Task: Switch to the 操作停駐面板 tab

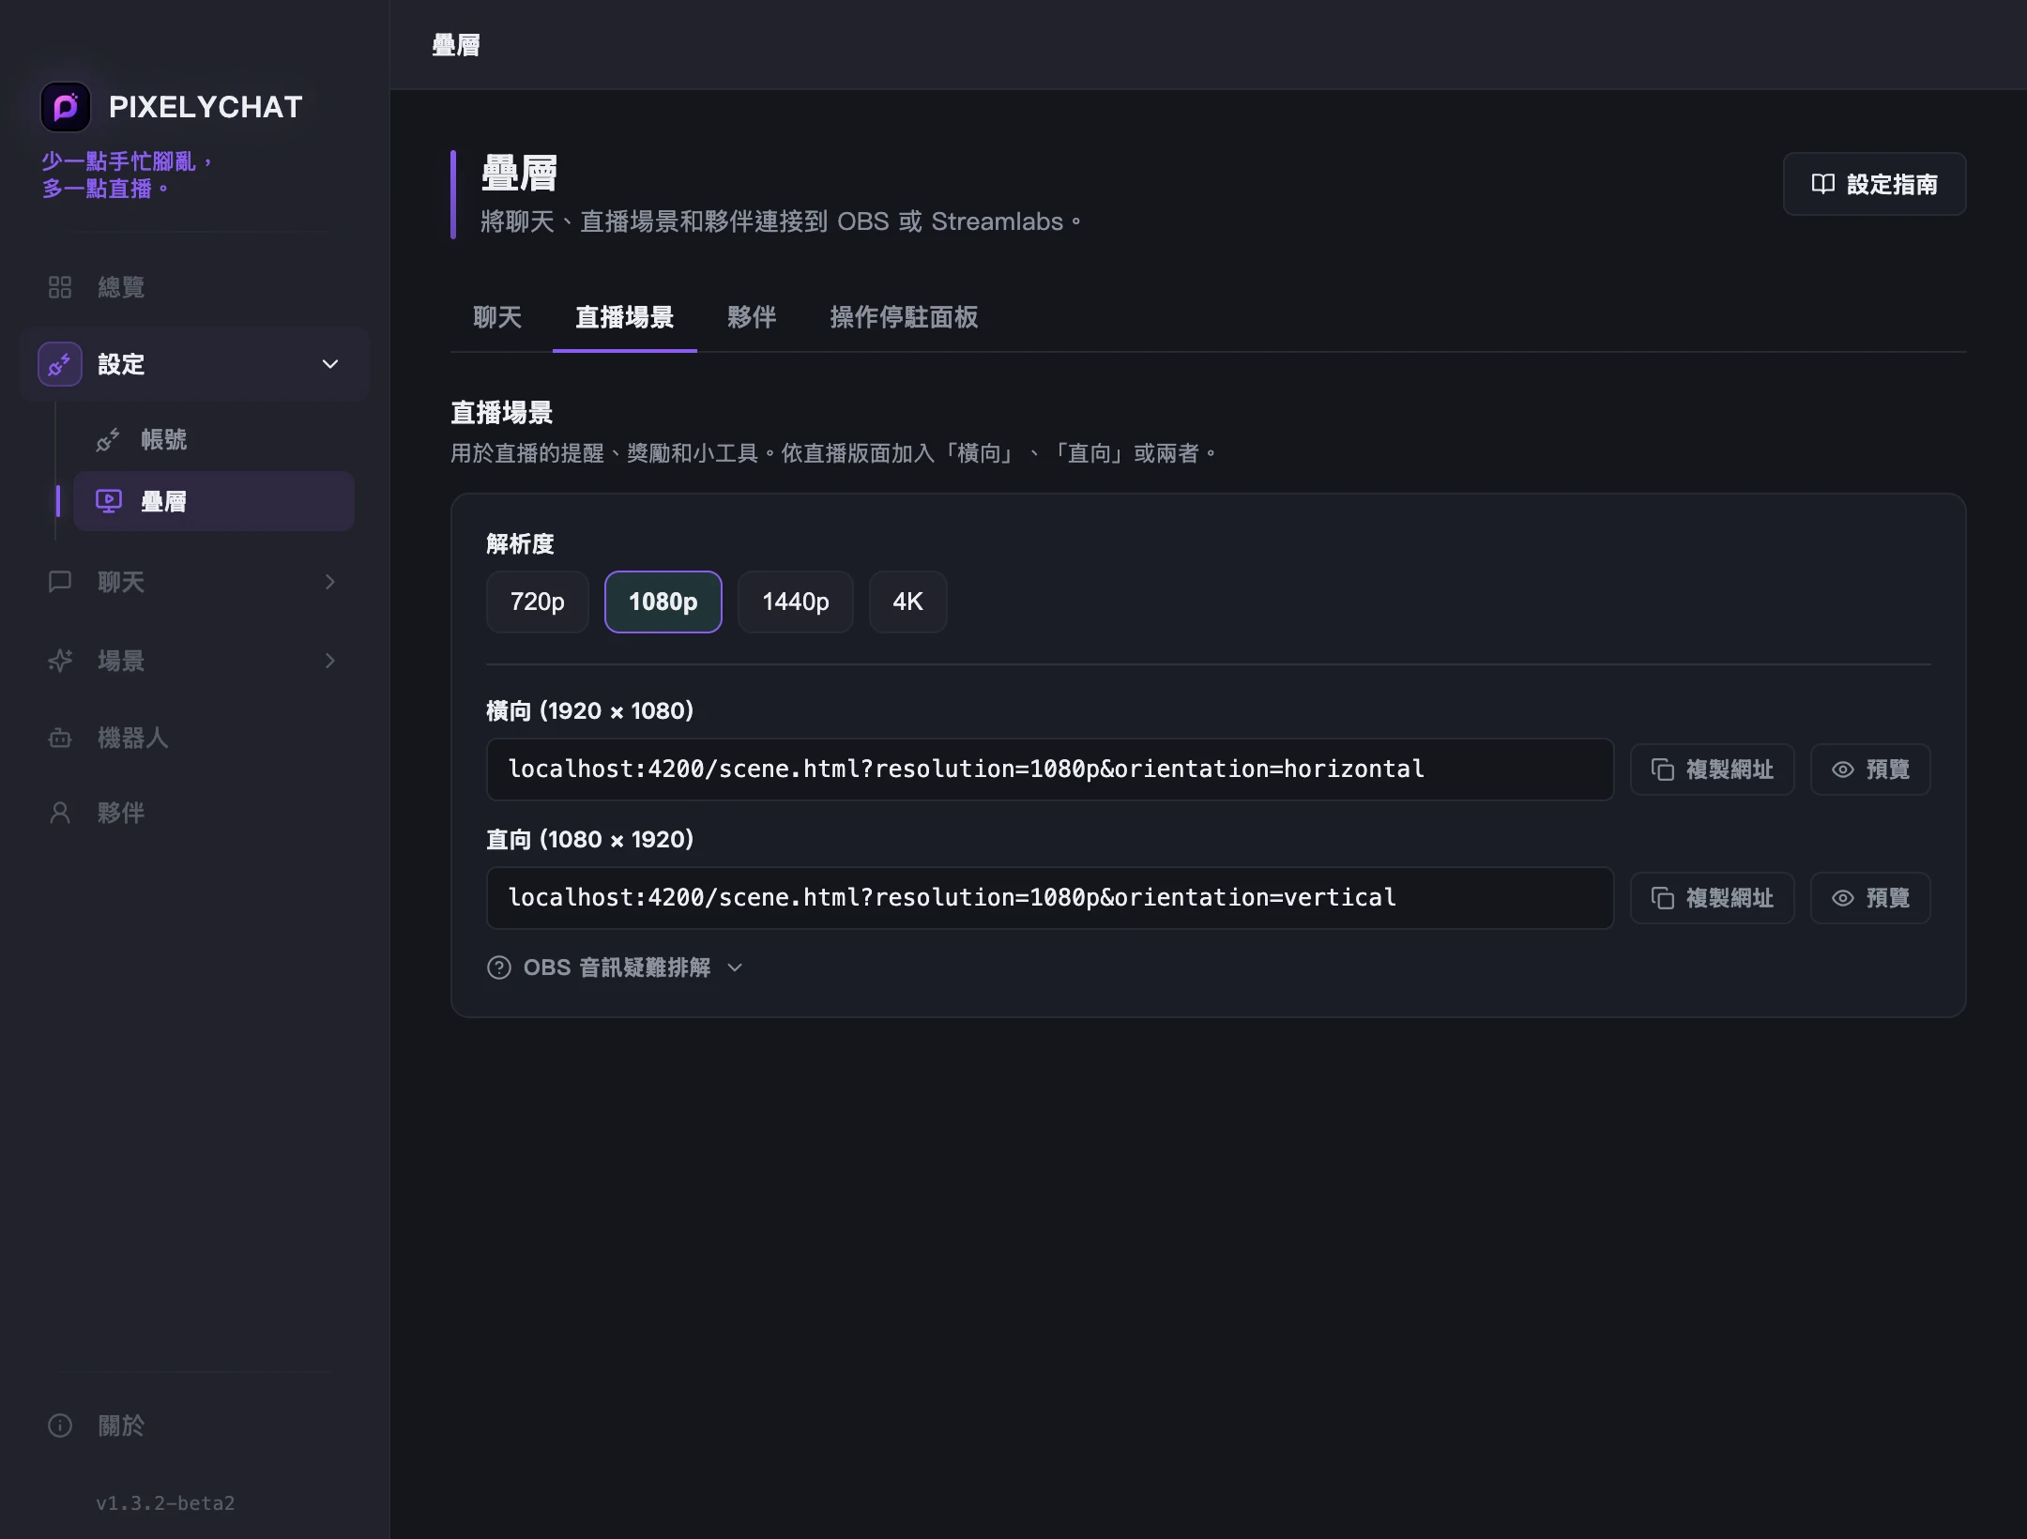Action: (x=904, y=317)
